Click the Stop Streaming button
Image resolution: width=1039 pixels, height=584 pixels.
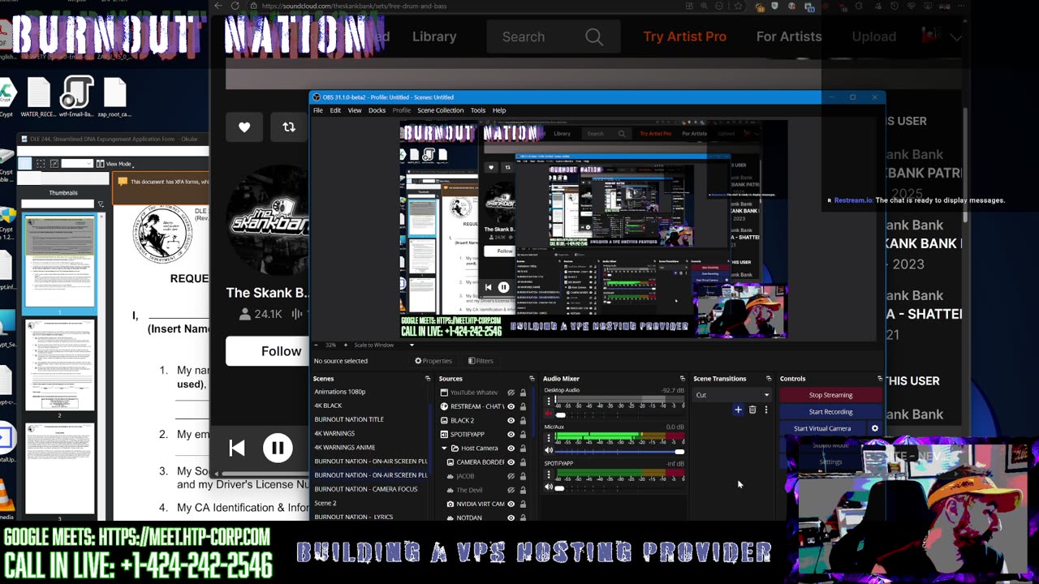pyautogui.click(x=830, y=395)
